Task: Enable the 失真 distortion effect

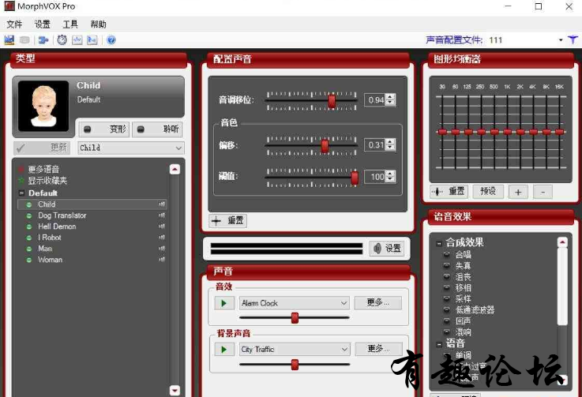Action: (x=447, y=266)
